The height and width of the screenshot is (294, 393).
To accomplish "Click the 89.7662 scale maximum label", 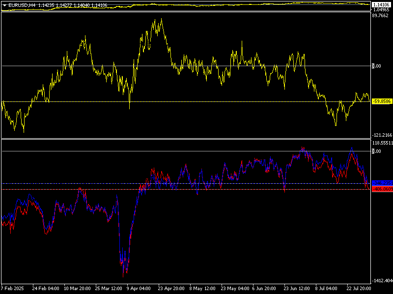I will pos(380,16).
